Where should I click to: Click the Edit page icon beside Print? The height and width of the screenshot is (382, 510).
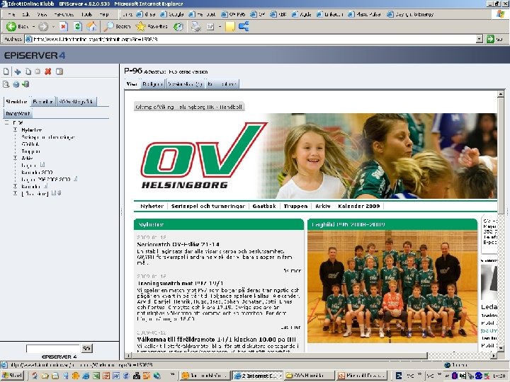(210, 27)
